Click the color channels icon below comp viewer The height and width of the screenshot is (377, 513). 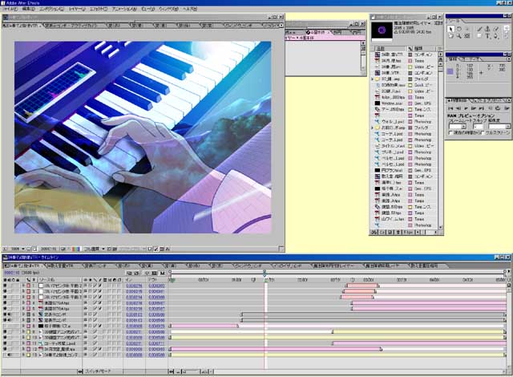tap(75, 249)
